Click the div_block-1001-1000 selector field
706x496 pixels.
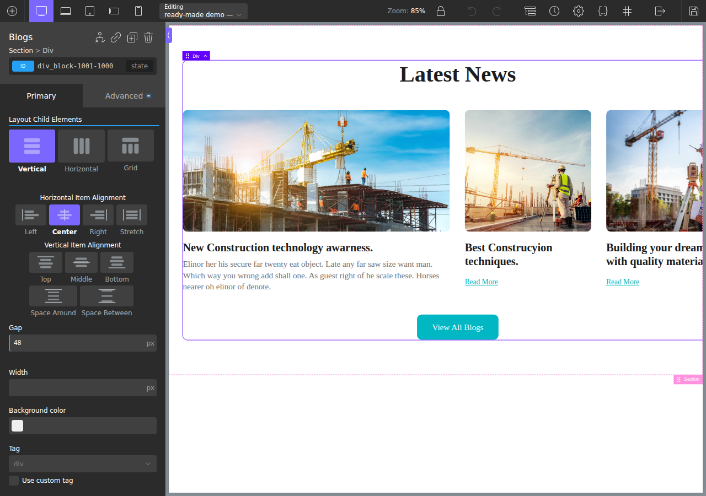pyautogui.click(x=76, y=66)
